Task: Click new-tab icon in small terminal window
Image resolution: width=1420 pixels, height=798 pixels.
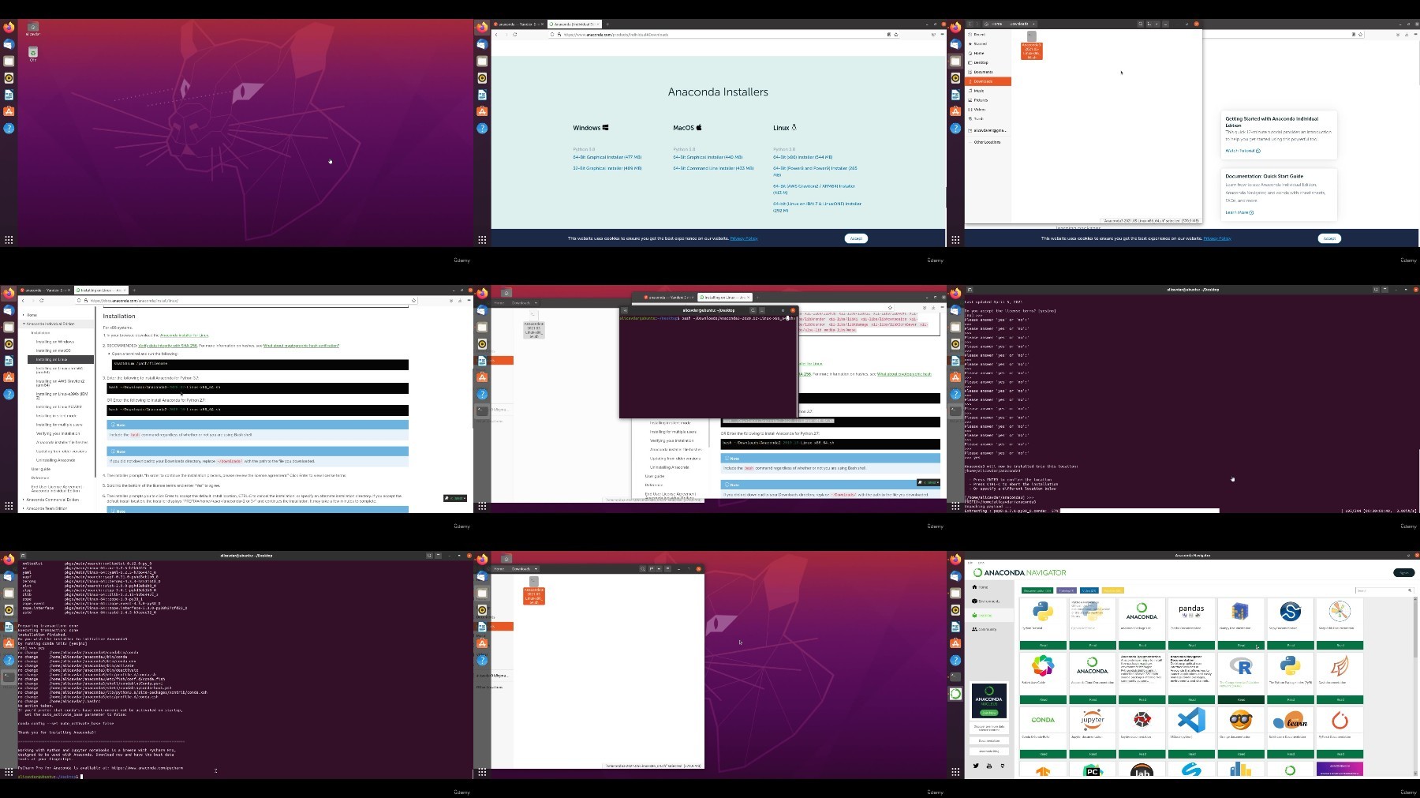Action: (625, 310)
